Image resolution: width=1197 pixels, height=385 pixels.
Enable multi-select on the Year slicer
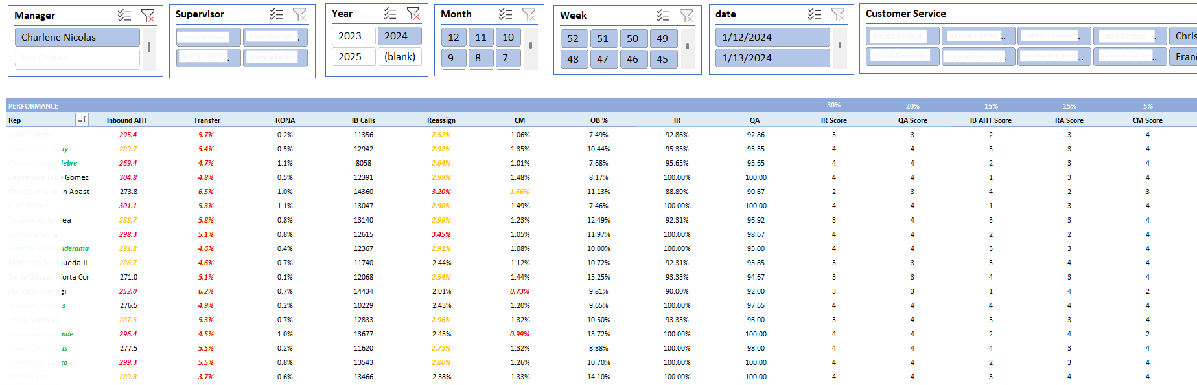point(389,14)
